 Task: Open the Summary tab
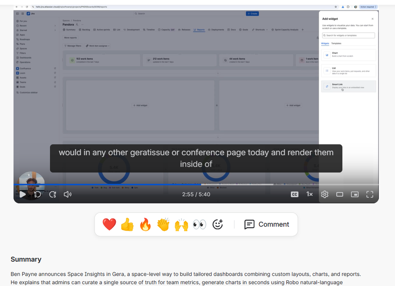pos(69,30)
